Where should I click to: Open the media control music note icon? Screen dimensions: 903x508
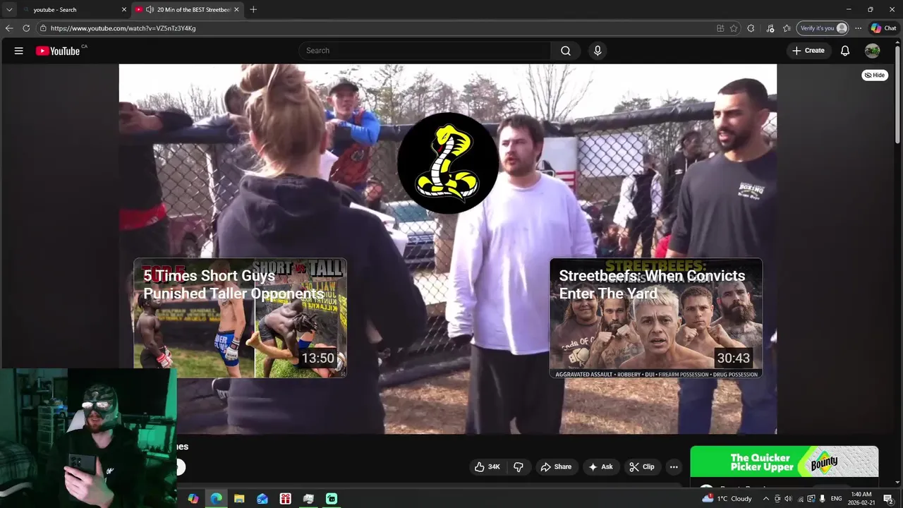coord(770,28)
